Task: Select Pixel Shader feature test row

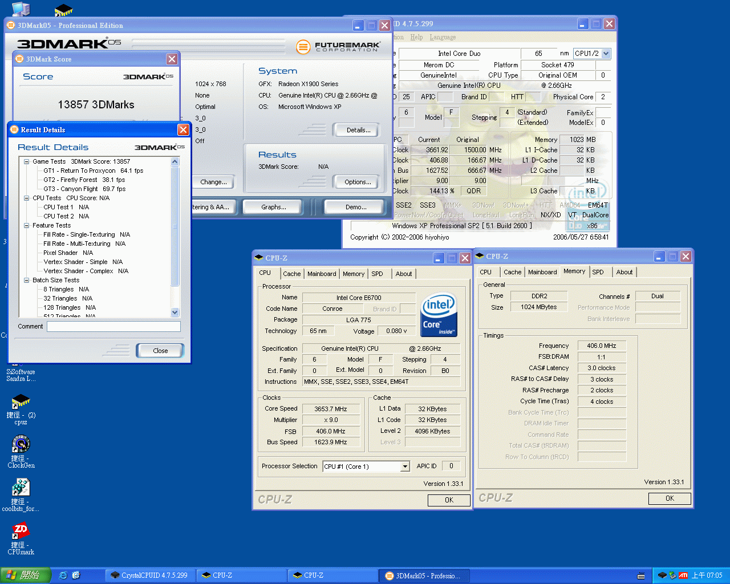Action: 68,253
